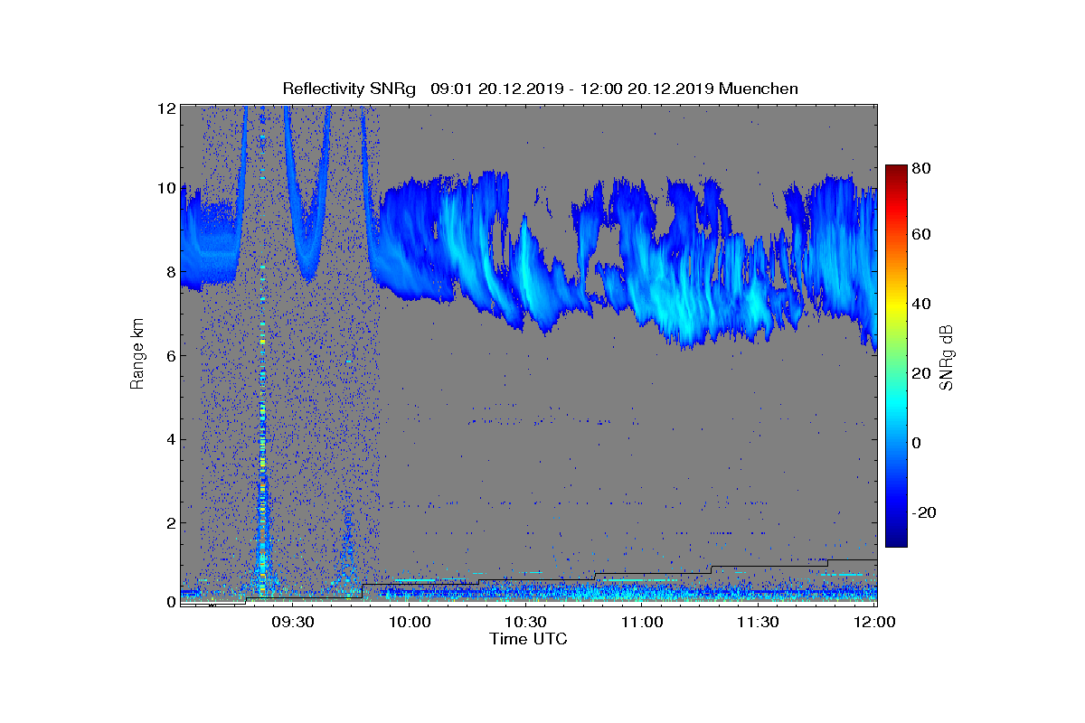Click the '4' range axis tick label
This screenshot has height=723, width=1085.
tap(170, 439)
